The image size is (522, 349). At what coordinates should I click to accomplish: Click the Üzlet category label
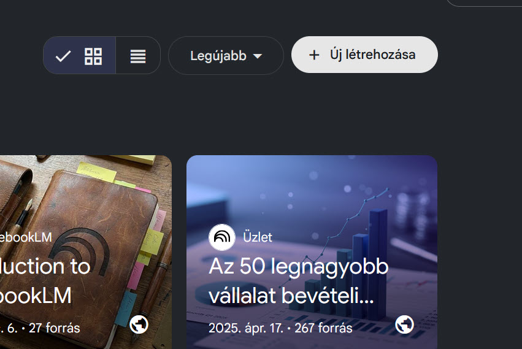pyautogui.click(x=258, y=237)
